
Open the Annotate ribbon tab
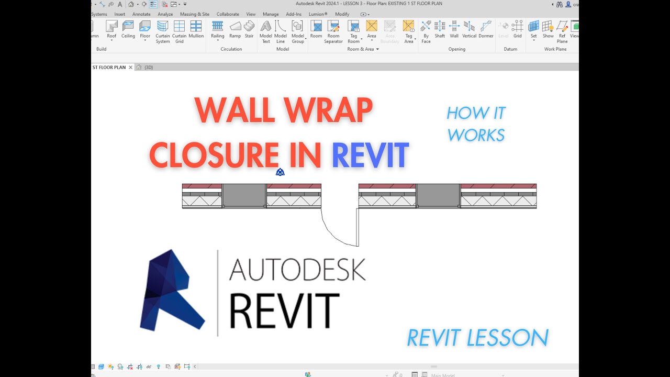141,14
